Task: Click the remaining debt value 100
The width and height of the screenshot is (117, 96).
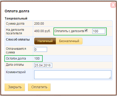Action: pyautogui.click(x=37, y=59)
